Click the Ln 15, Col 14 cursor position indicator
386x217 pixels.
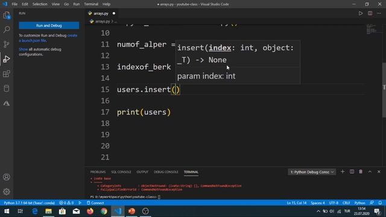(x=297, y=203)
